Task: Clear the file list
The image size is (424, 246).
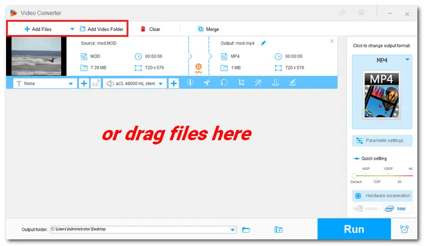Action: pos(150,29)
